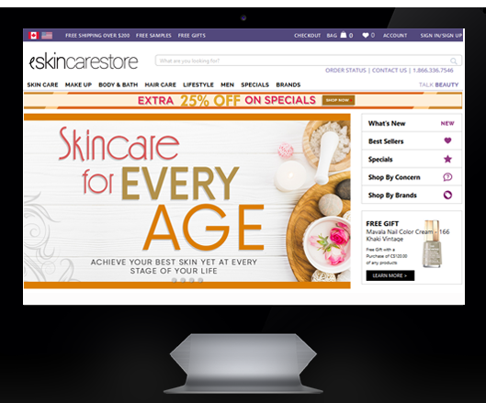Open Shop By Concern in sidebar
This screenshot has width=486, height=403.
click(x=412, y=177)
